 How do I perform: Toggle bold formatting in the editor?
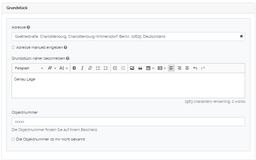point(74,68)
